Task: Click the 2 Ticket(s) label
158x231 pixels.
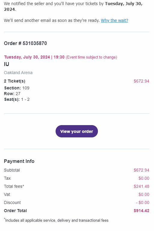Action: 15,81
